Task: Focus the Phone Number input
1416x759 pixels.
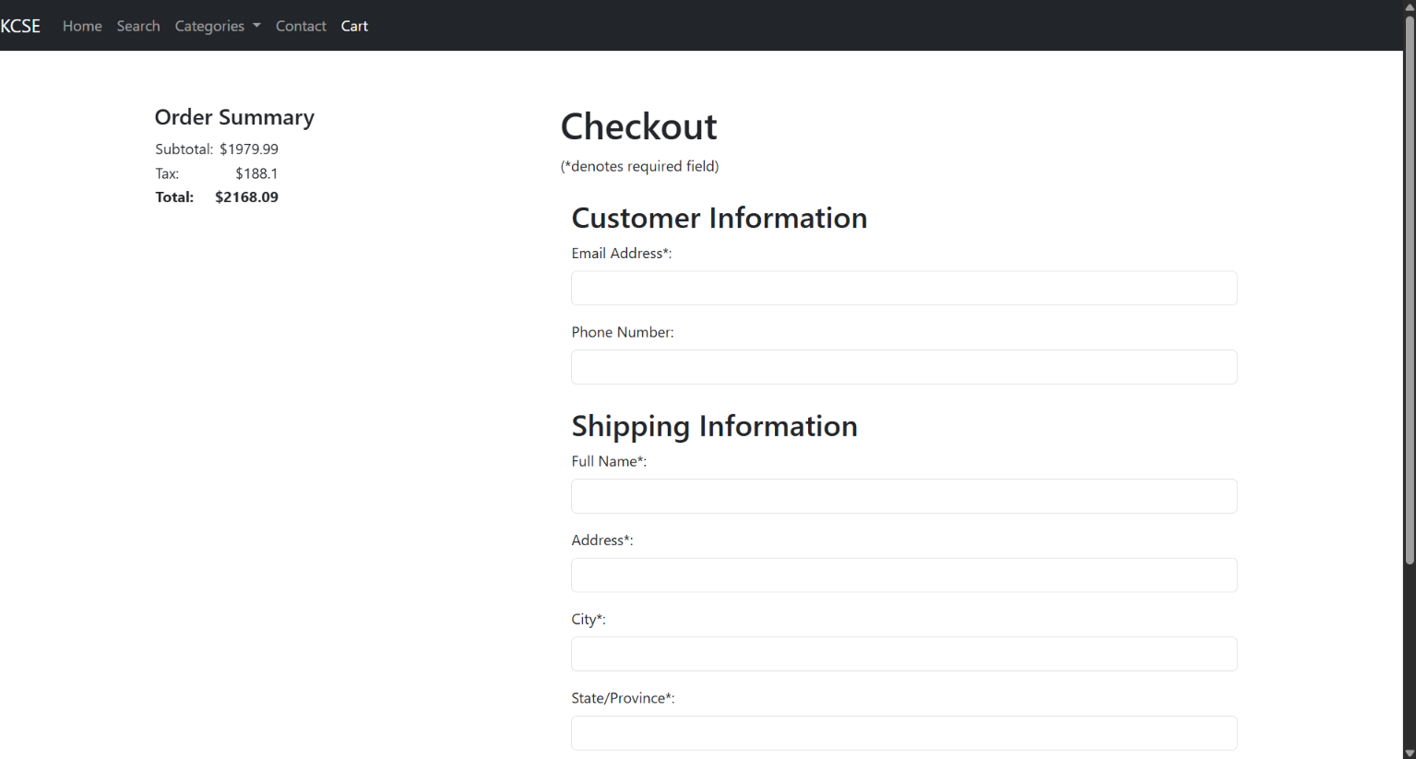Action: point(904,367)
